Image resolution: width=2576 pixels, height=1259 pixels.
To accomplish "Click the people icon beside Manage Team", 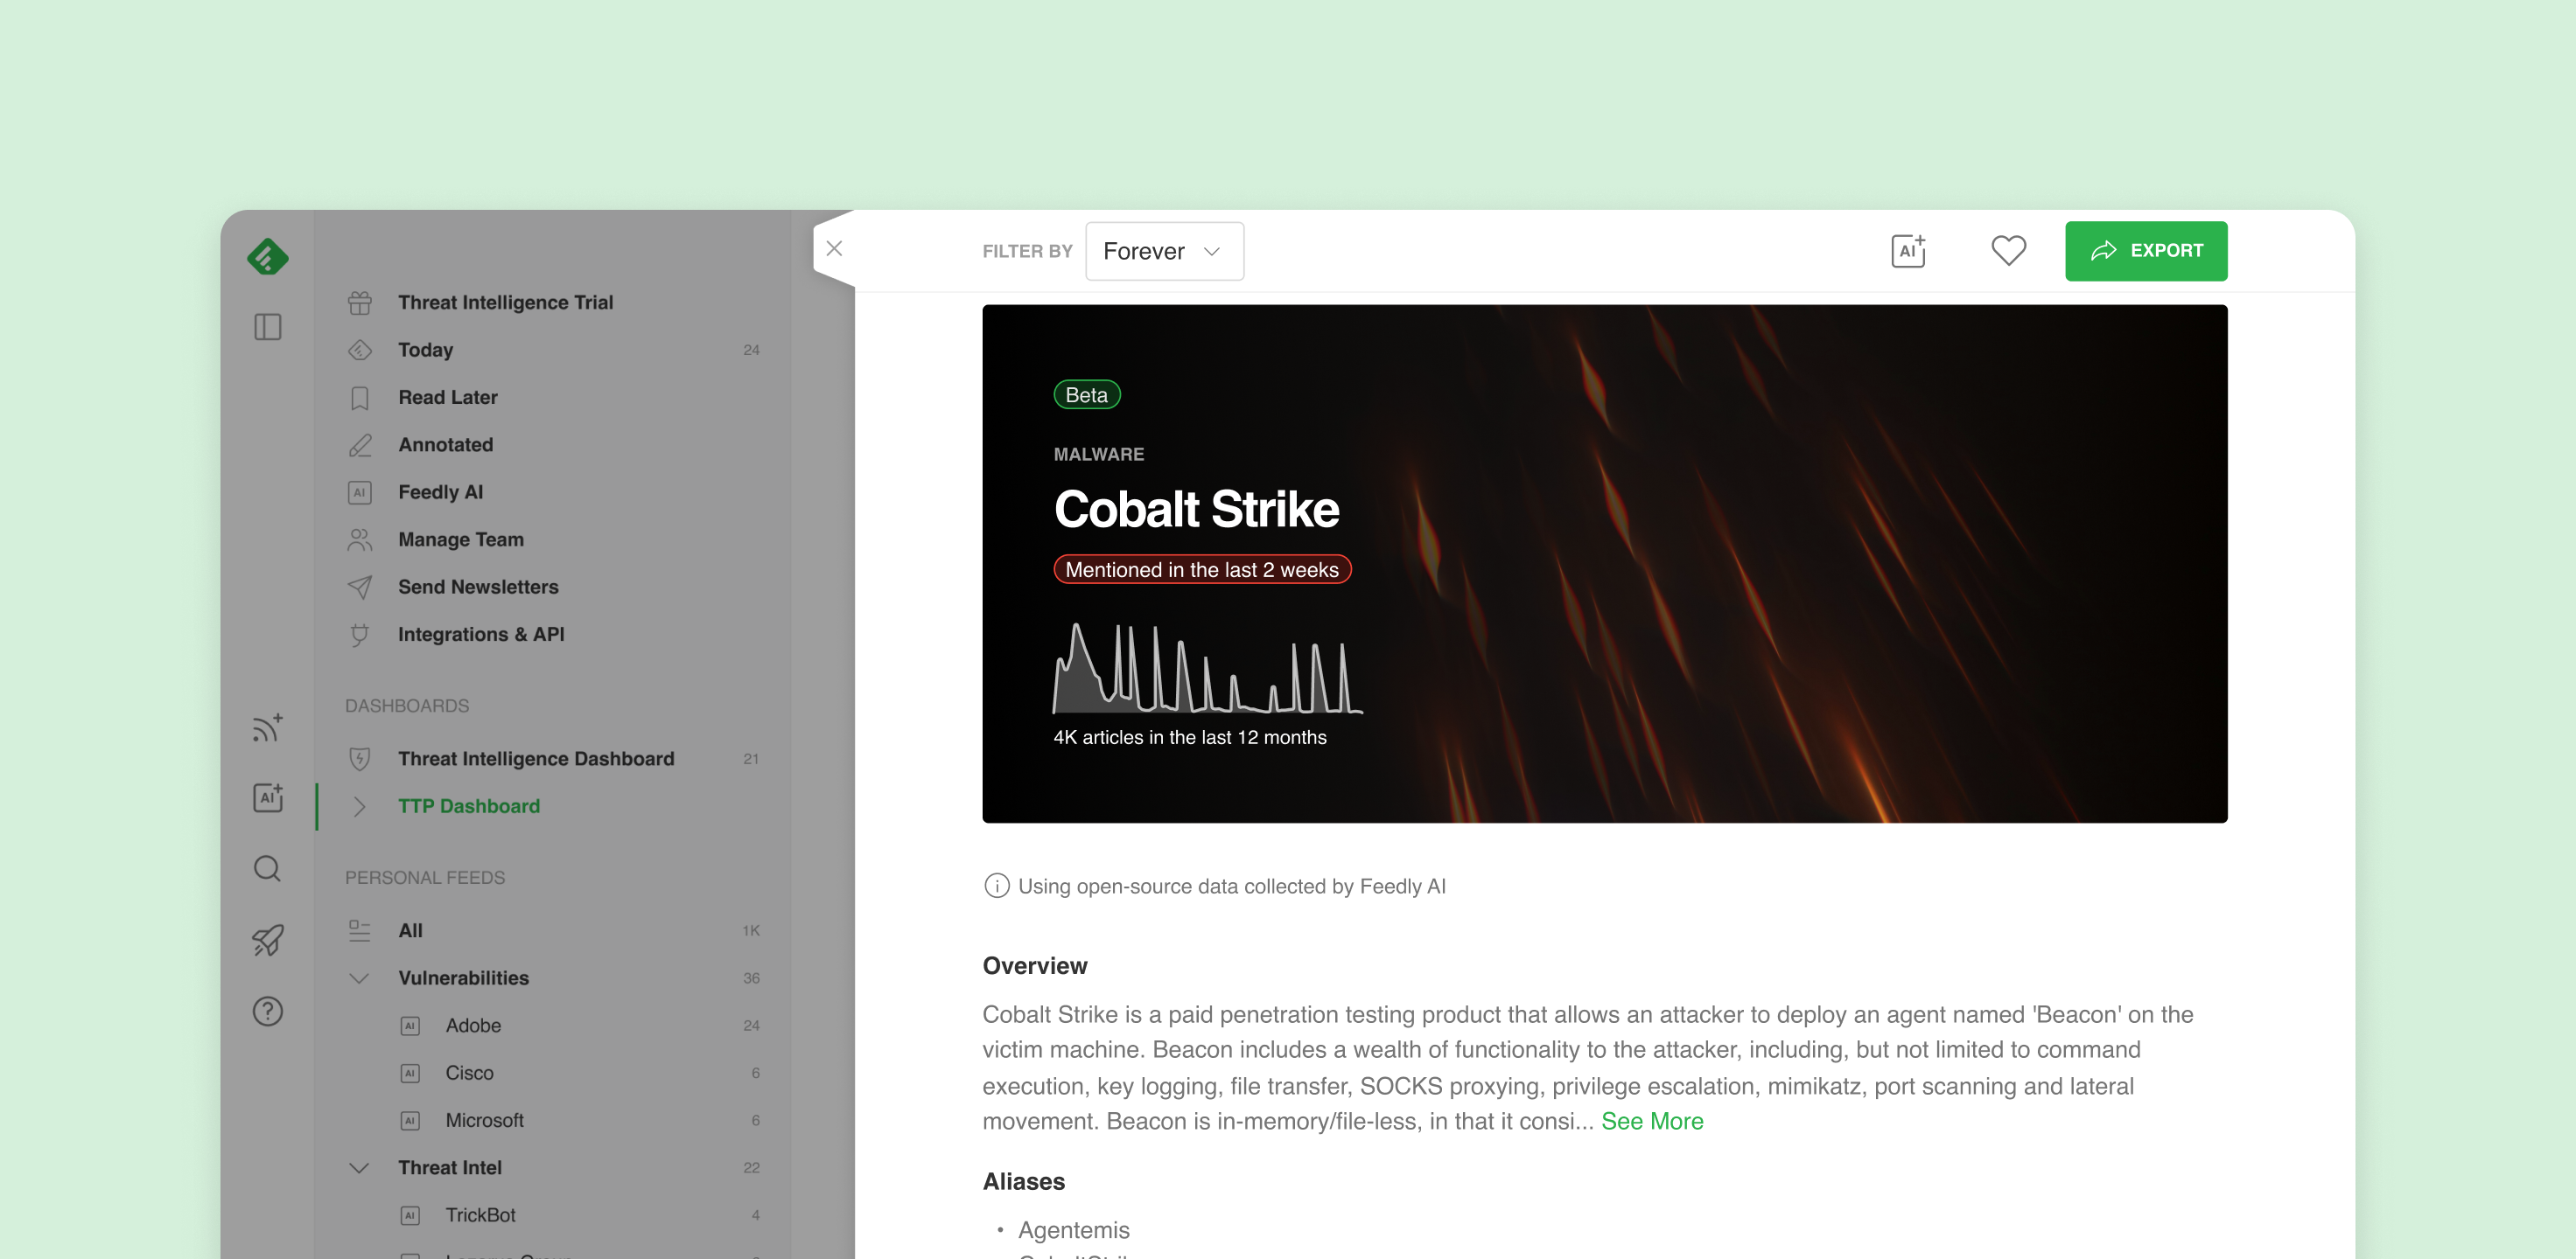I will (x=360, y=539).
